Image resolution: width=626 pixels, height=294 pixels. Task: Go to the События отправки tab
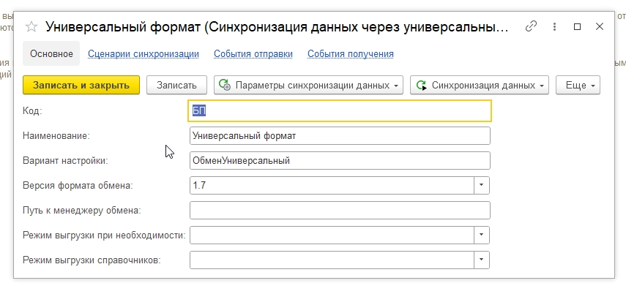(253, 53)
